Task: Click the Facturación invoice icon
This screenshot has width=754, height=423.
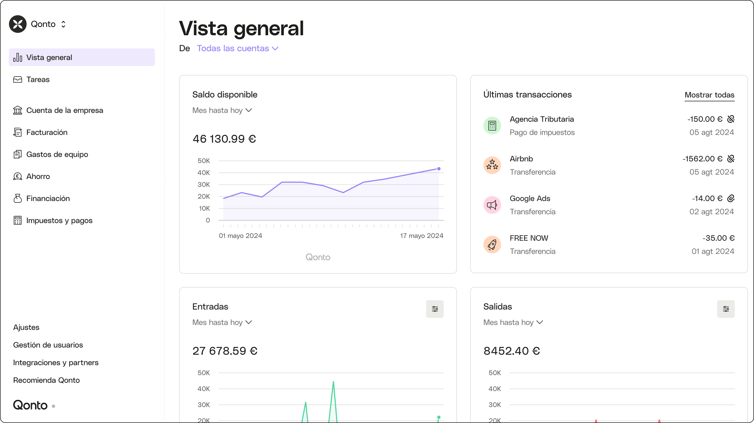Action: tap(18, 132)
